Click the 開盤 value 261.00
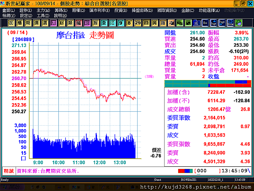This screenshot has height=191, width=254. (x=197, y=33)
